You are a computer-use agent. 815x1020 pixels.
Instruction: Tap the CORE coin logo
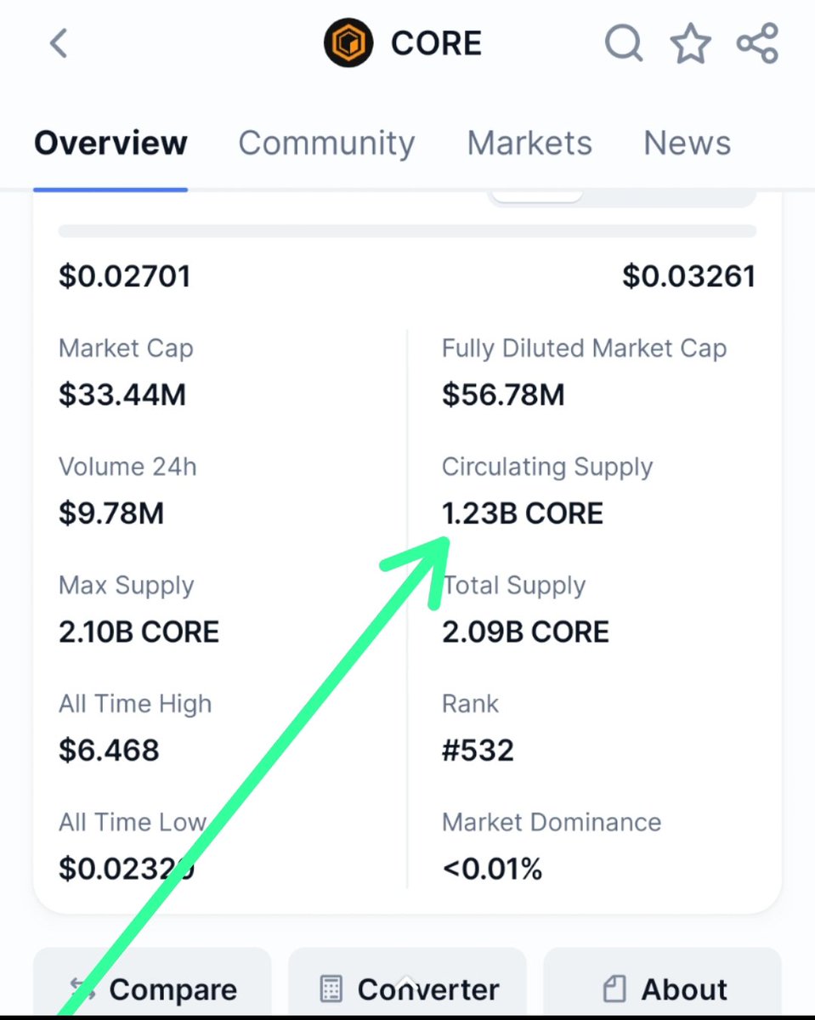pyautogui.click(x=348, y=43)
